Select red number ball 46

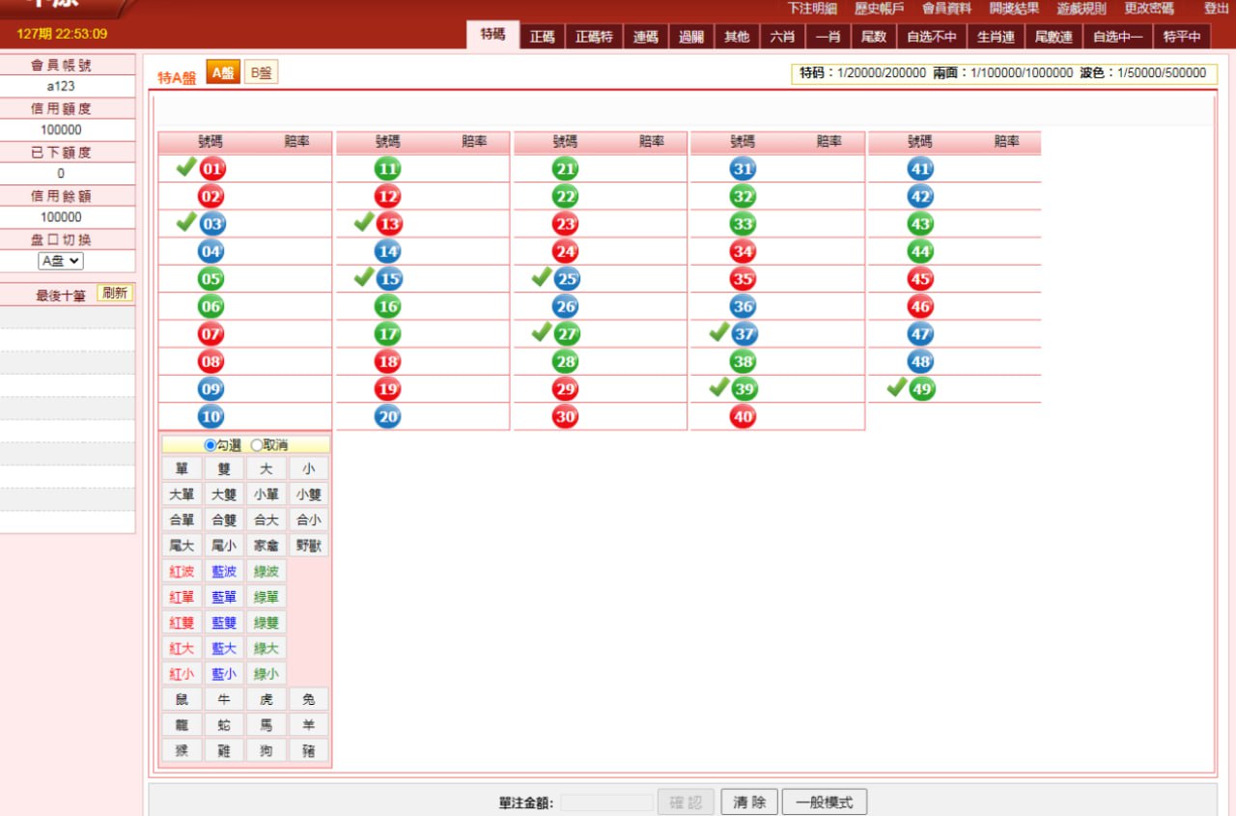click(x=920, y=307)
